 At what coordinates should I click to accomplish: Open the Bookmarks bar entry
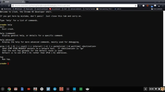click(6, 9)
